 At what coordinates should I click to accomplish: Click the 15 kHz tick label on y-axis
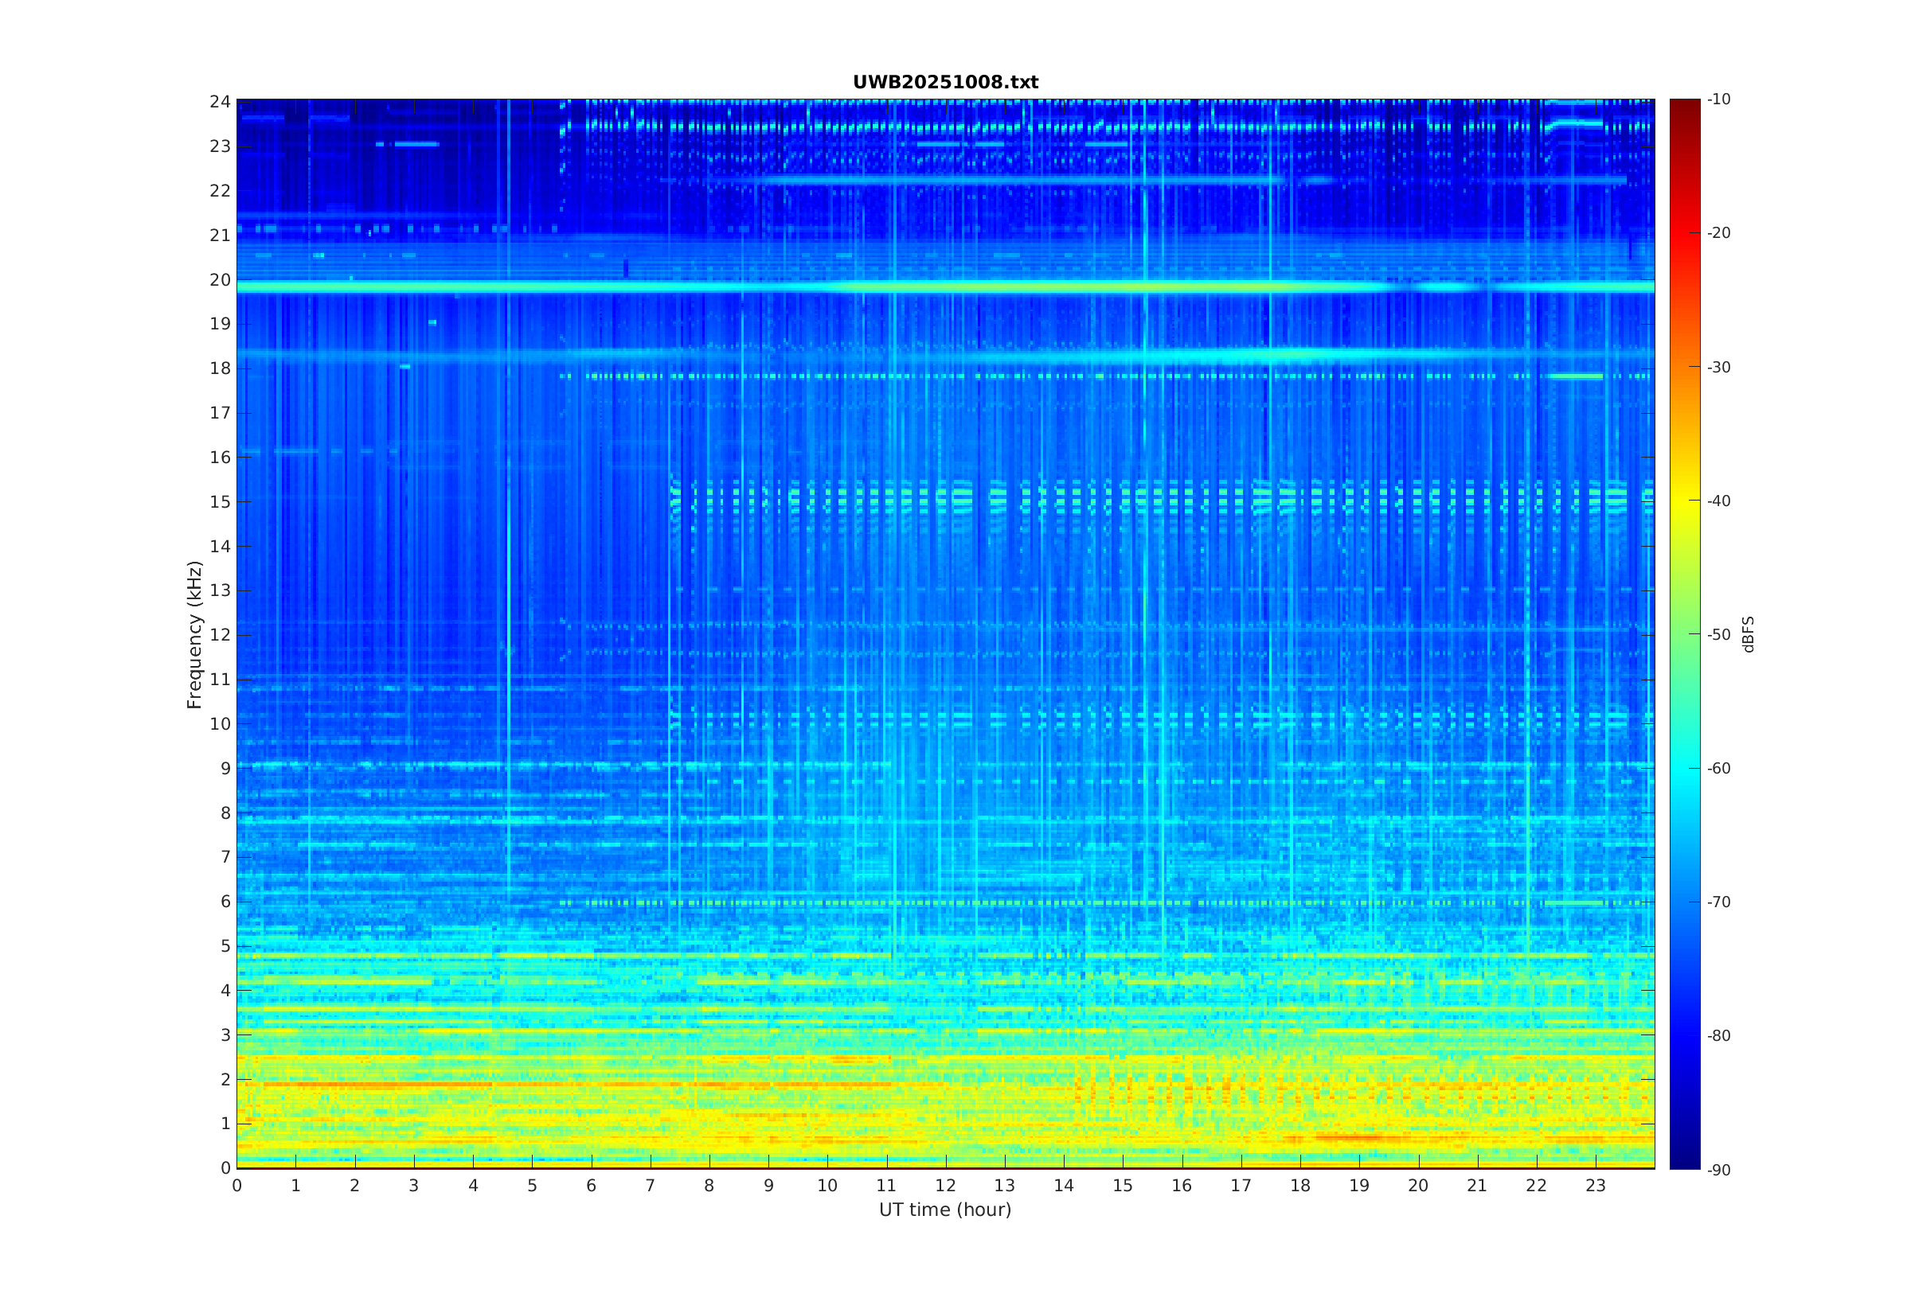pyautogui.click(x=220, y=502)
